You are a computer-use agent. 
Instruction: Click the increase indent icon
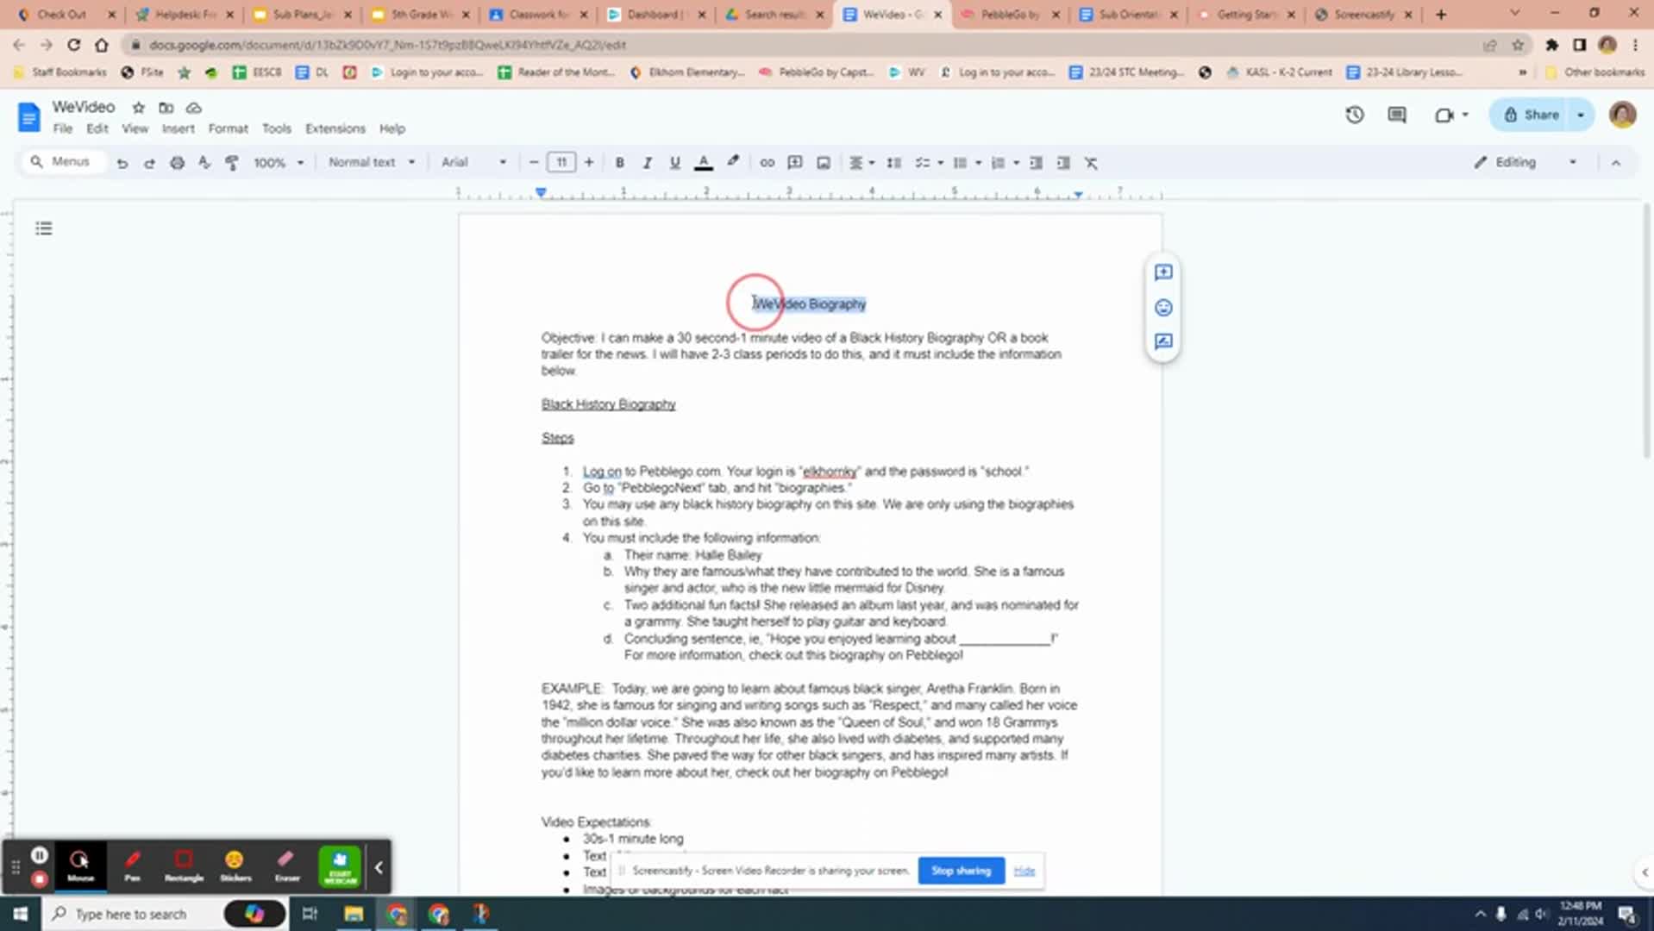[1063, 163]
